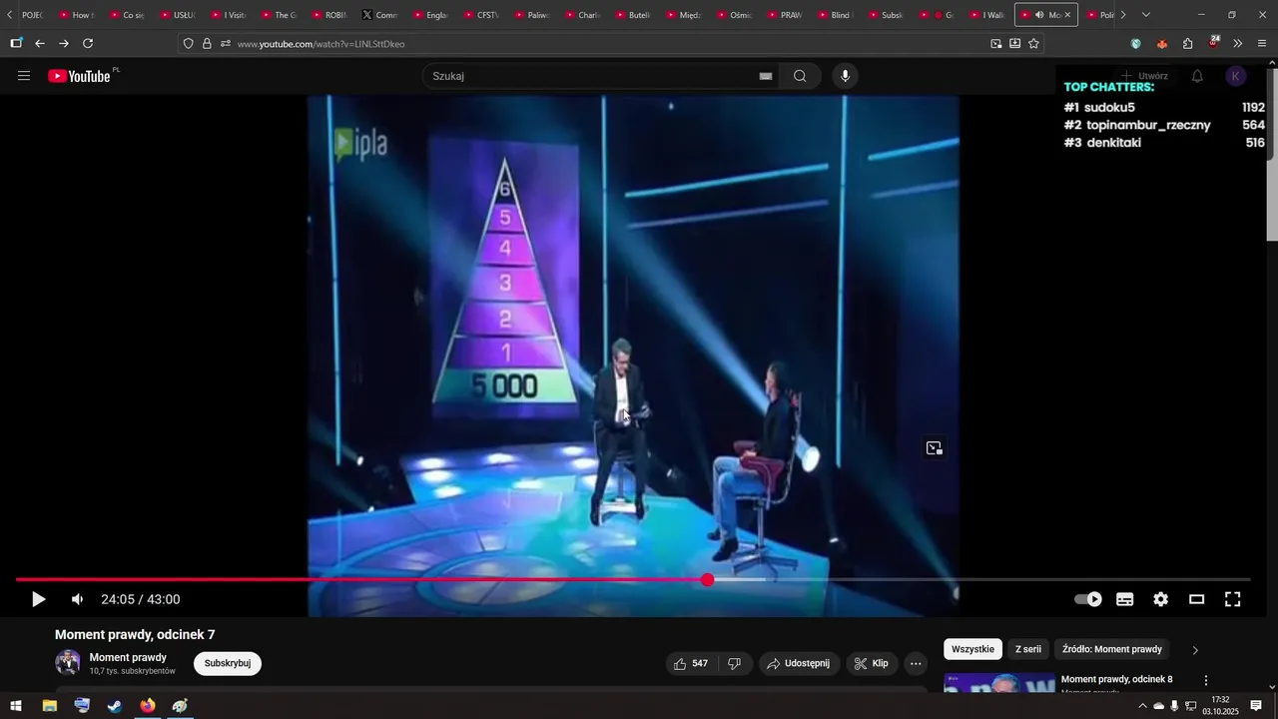Switch to the CFSTV tab
This screenshot has height=719, width=1278.
click(481, 15)
